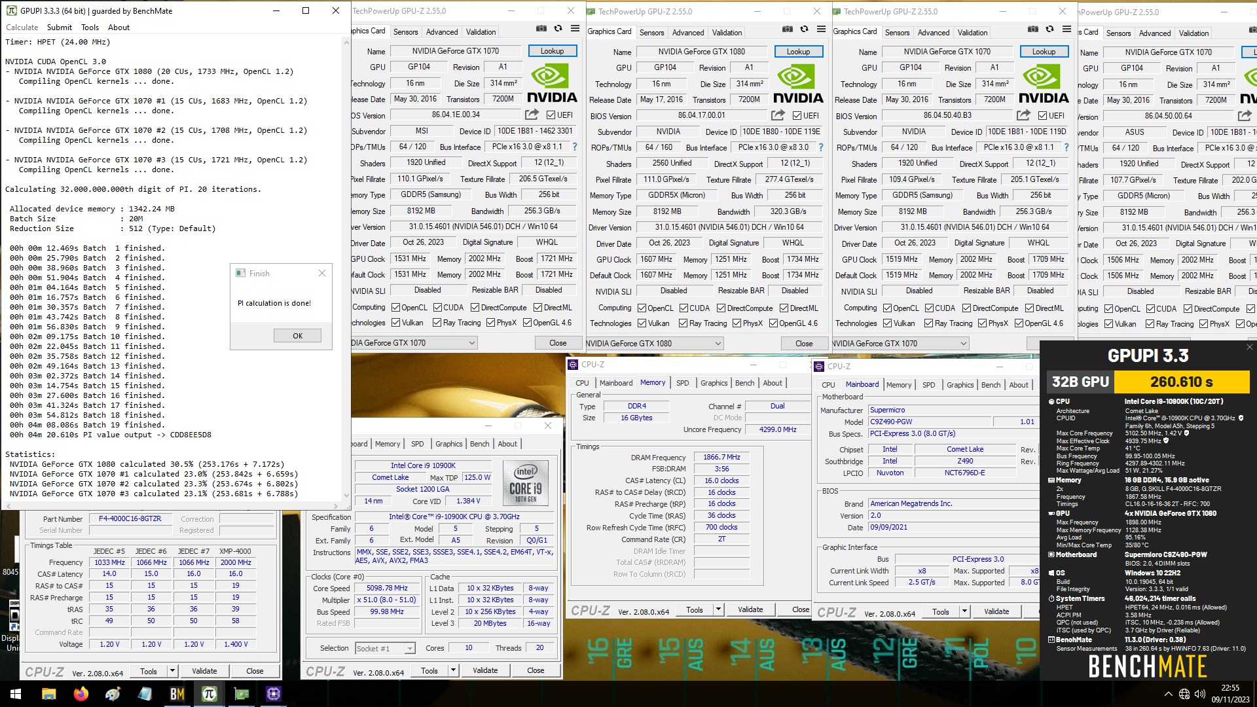Open the Calculate menu in GPUPI
The height and width of the screenshot is (707, 1257).
tap(22, 27)
